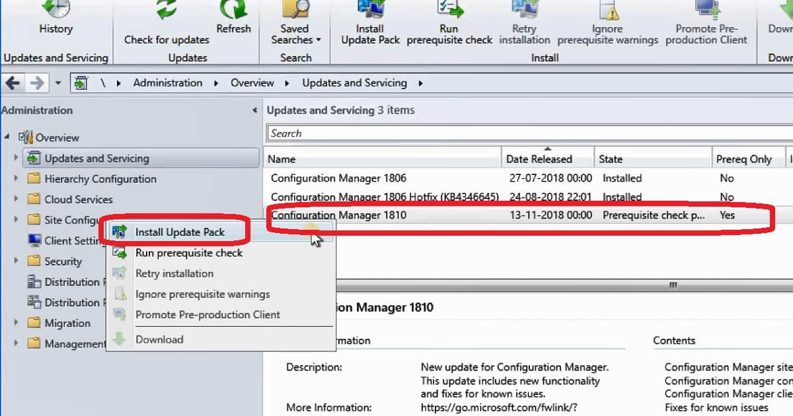
Task: Expand the Site Configuration folder
Action: coord(16,220)
